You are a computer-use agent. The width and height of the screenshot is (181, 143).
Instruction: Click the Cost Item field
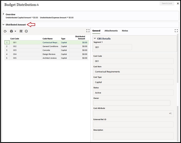pyautogui.click(x=133, y=71)
